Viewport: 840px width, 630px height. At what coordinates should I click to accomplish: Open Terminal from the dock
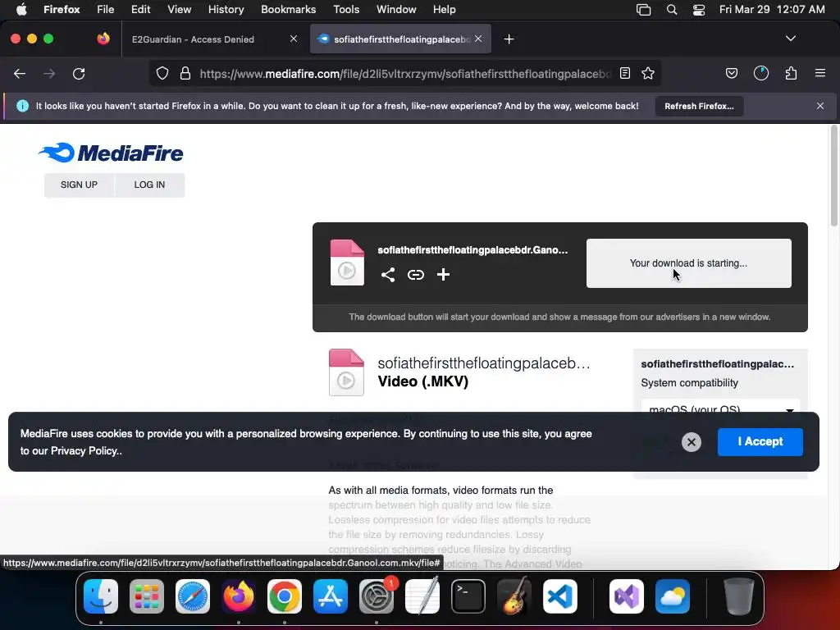468,596
